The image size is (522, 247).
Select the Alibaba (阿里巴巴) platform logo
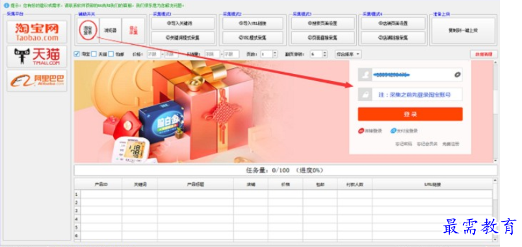click(36, 80)
